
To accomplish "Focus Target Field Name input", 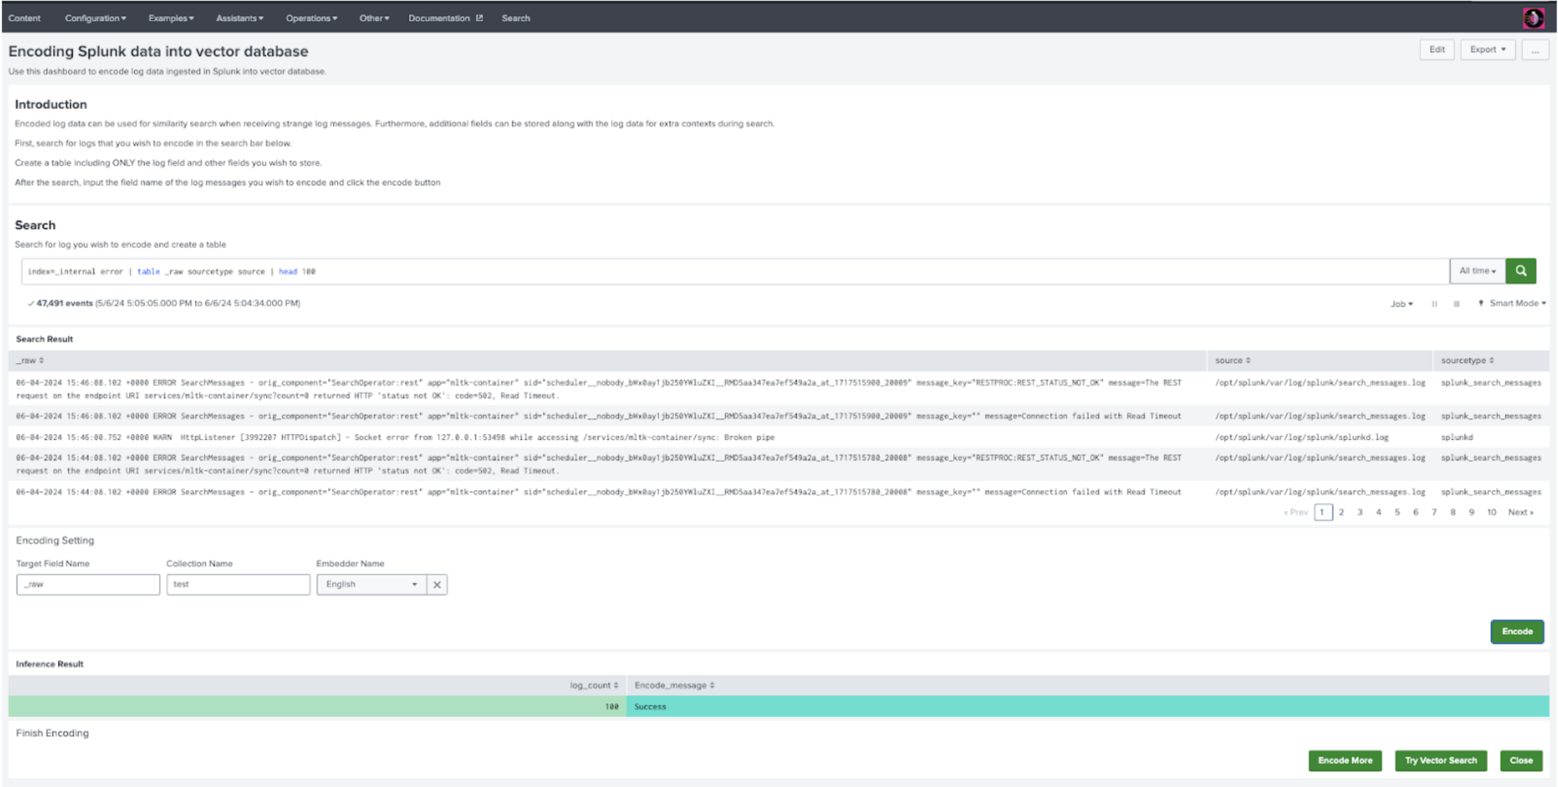I will click(x=88, y=585).
